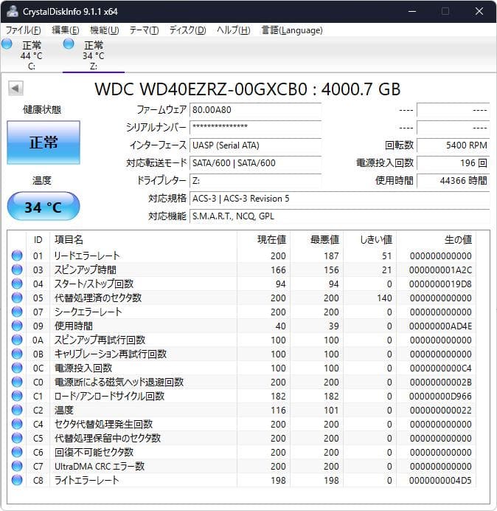Viewport: 497px width, 511px height.
Task: Select the Z: drive tab at 34 °C
Action: 94,55
